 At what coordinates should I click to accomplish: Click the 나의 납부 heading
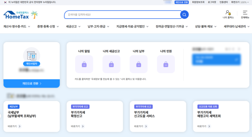(x=138, y=51)
